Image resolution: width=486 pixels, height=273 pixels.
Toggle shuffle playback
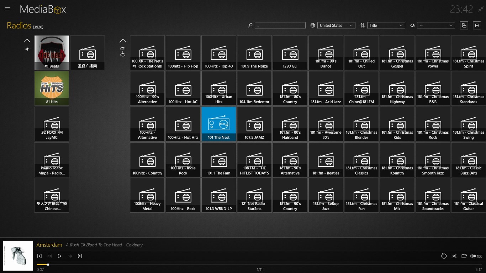pos(454,256)
